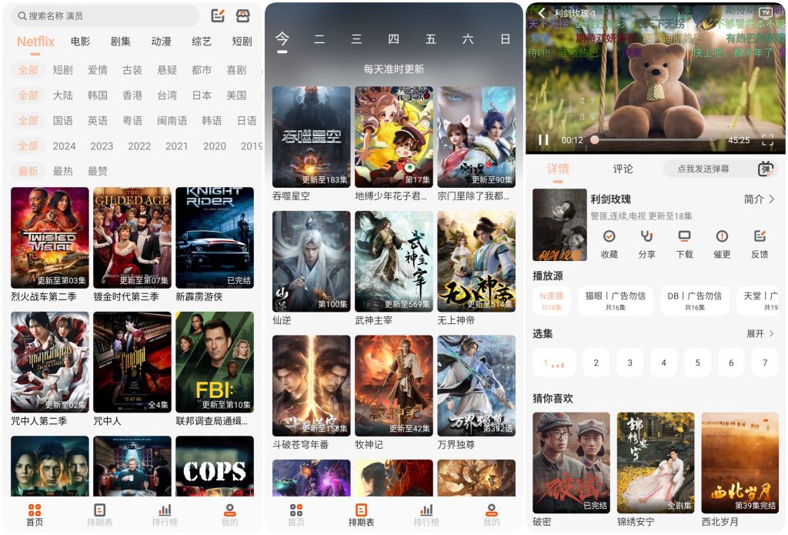Tap the 分享 share icon
Image resolution: width=788 pixels, height=535 pixels.
646,236
